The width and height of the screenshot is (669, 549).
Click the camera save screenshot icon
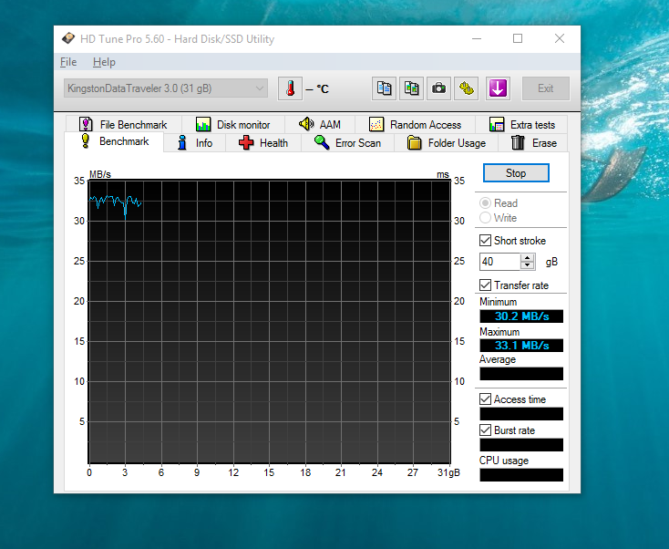pos(439,88)
